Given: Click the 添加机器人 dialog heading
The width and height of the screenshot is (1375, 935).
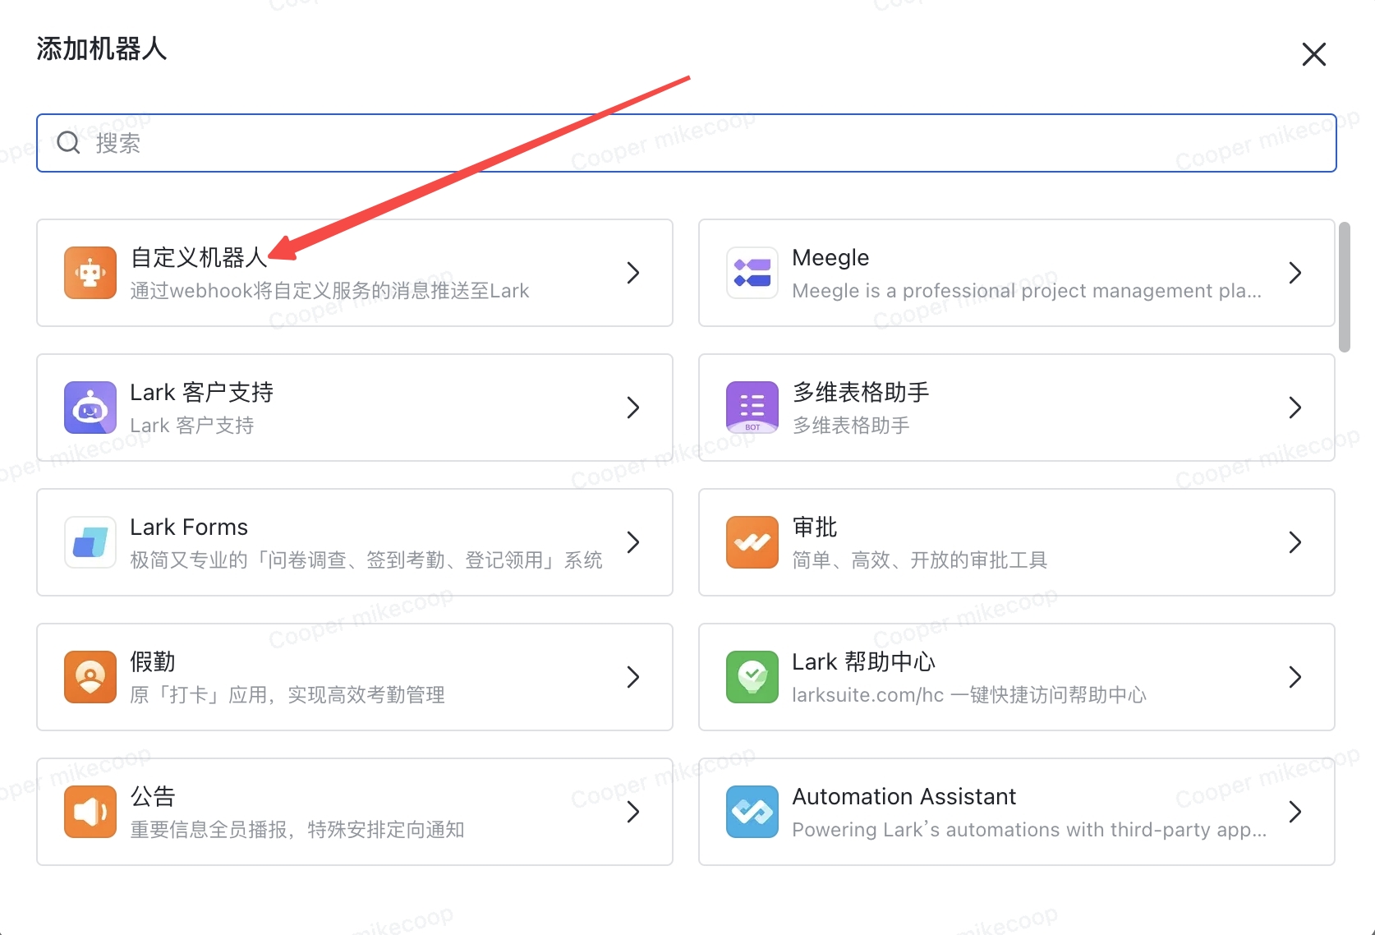Looking at the screenshot, I should [x=102, y=49].
